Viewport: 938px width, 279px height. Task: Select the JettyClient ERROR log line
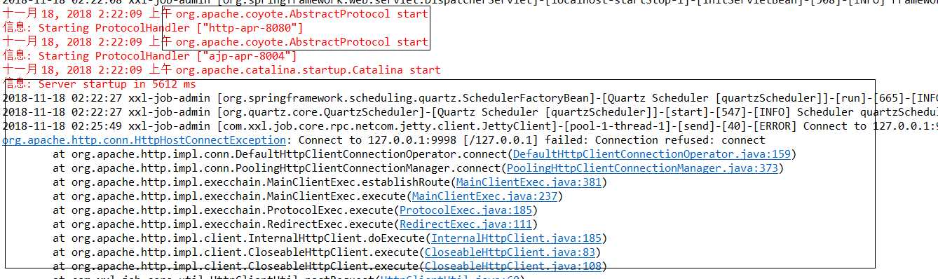coord(470,126)
